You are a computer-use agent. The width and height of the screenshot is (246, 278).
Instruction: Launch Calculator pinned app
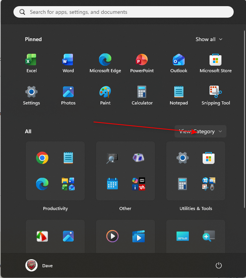142,96
